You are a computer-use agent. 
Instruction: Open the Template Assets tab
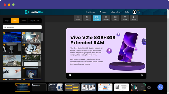(x=35, y=21)
